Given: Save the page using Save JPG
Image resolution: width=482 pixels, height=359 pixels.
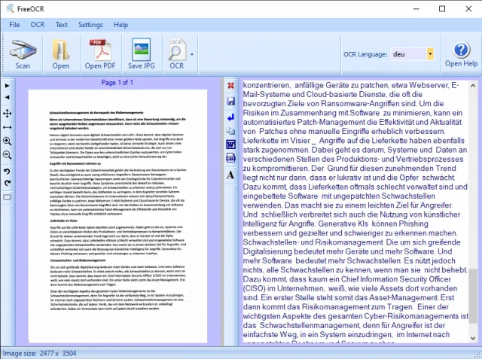Looking at the screenshot, I should pos(142,53).
